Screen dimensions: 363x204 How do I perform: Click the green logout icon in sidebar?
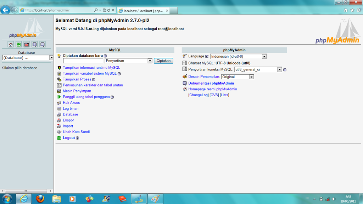pyautogui.click(x=18, y=44)
